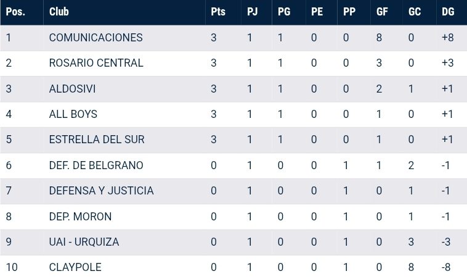The width and height of the screenshot is (467, 279).
Task: Select UAI - URQUIZA in the standings
Action: 84,242
